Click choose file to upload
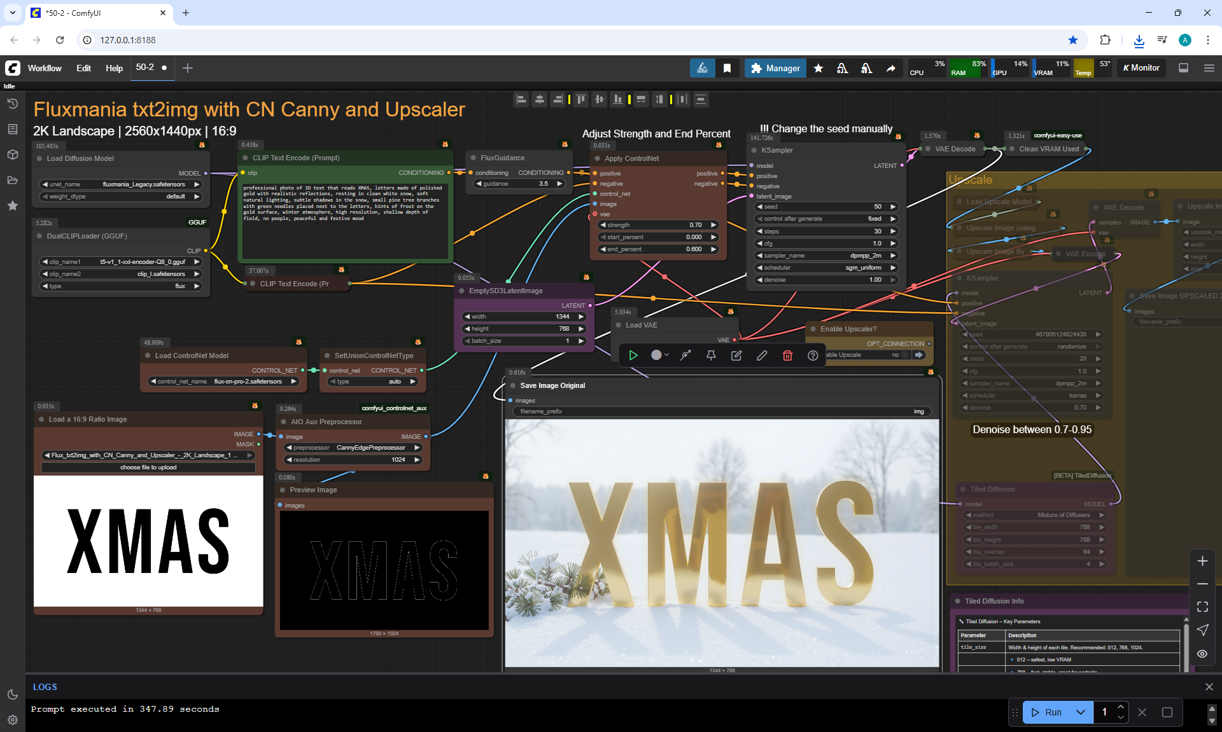 coord(148,467)
